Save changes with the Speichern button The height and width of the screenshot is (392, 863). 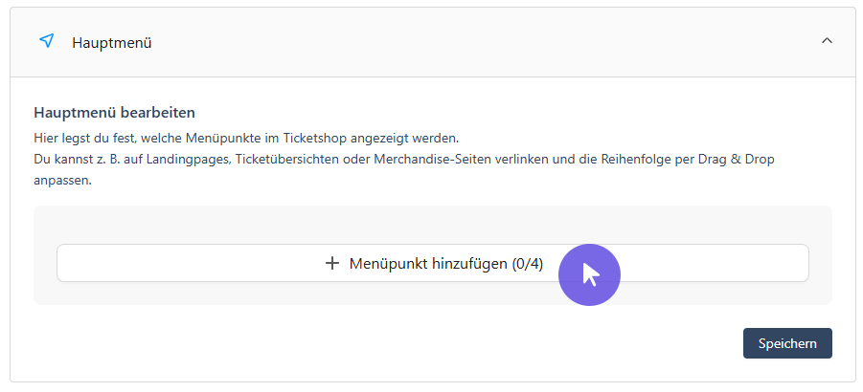[x=787, y=343]
